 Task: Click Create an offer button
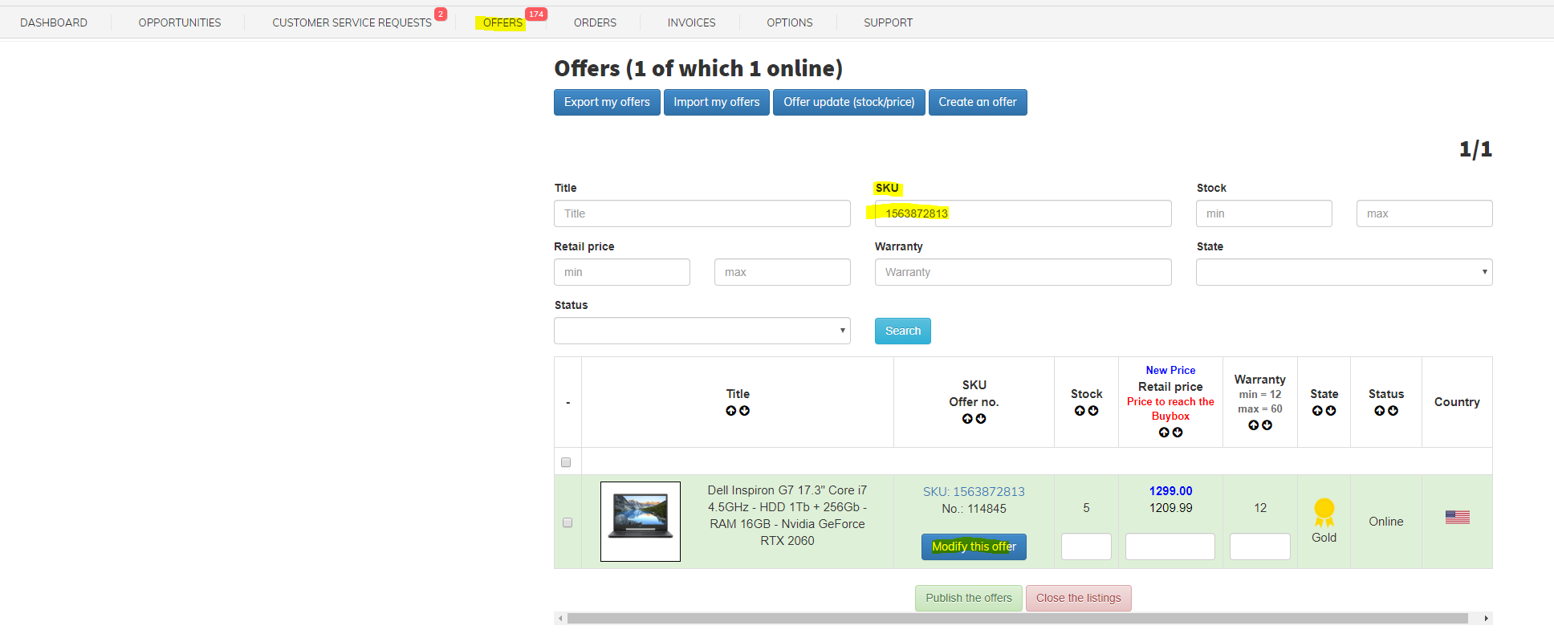point(978,102)
